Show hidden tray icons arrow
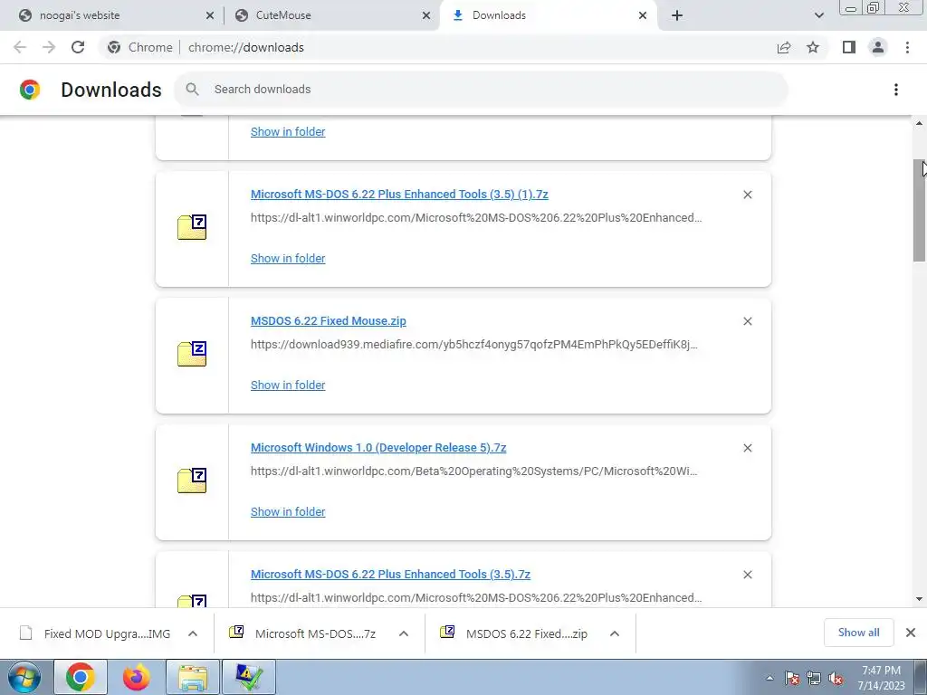Image resolution: width=927 pixels, height=695 pixels. (769, 679)
